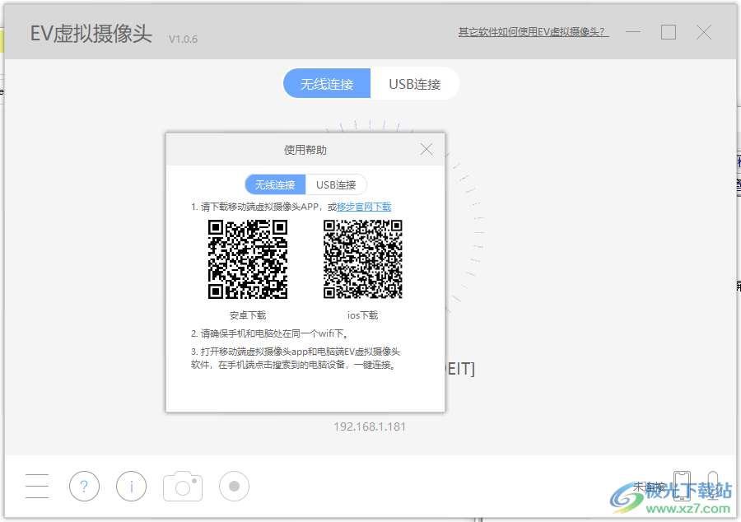The image size is (741, 522).
Task: Open USB连接 instructions in the help dialog
Action: 336,184
